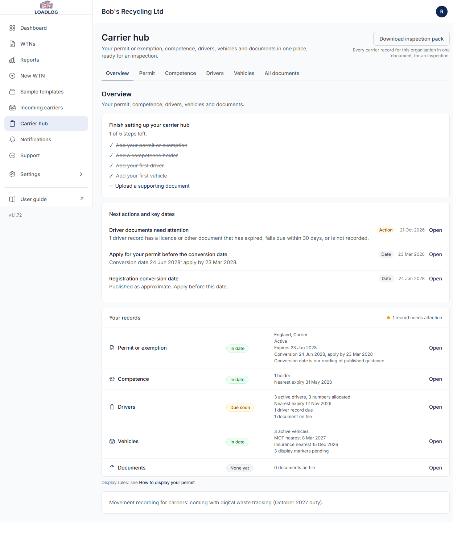Click the WTNs document icon
This screenshot has height=534, width=453.
click(12, 44)
